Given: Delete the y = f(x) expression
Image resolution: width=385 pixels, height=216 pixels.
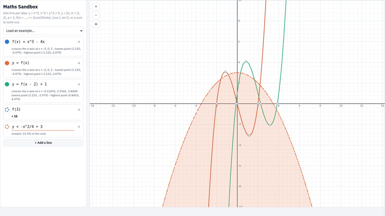Looking at the screenshot, I should (x=79, y=63).
